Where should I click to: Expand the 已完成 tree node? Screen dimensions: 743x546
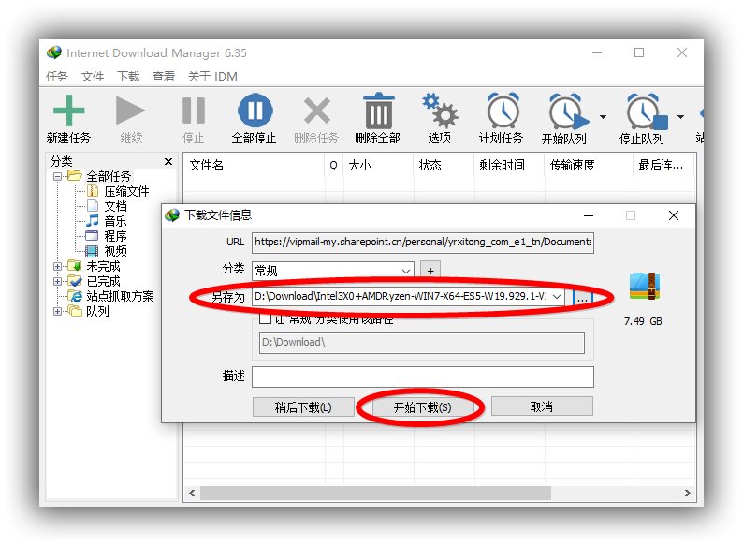point(58,281)
